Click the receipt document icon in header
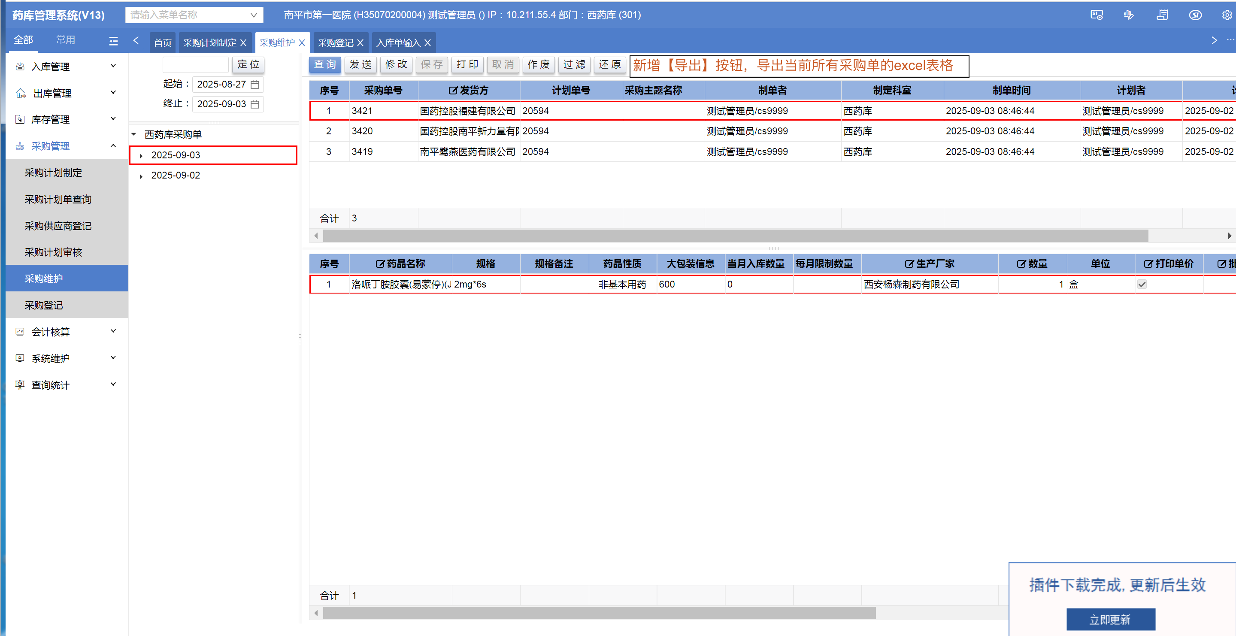Screen dimensions: 1236x636 1162,15
